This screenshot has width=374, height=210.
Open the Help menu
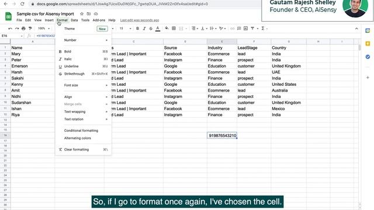(x=112, y=20)
